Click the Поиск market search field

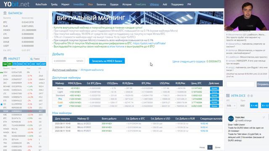(x=37, y=59)
